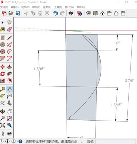Select the Rotate tool
Image resolution: width=137 pixels, height=144 pixels.
click(3, 74)
